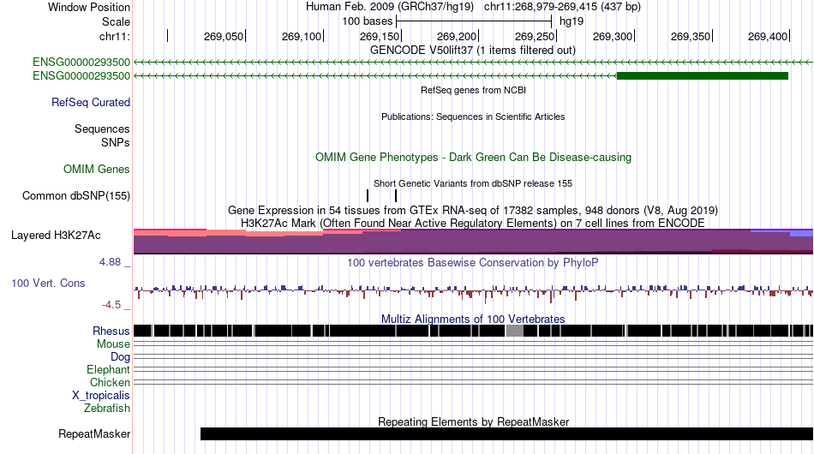Click the gray gap in Rhesus alignment

click(514, 331)
